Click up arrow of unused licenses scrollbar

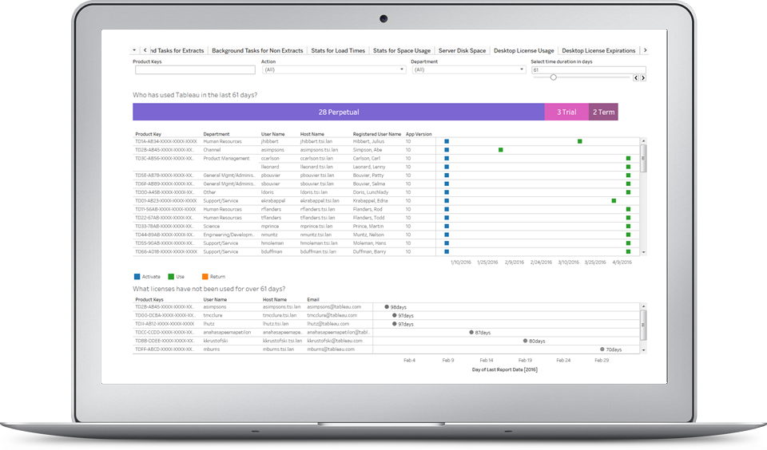643,306
